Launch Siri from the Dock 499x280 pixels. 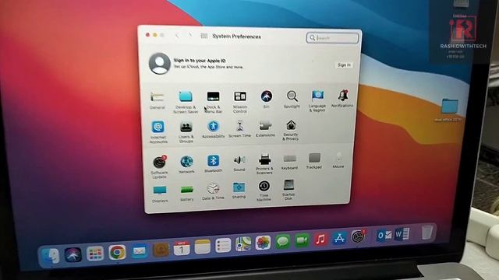pos(73,254)
